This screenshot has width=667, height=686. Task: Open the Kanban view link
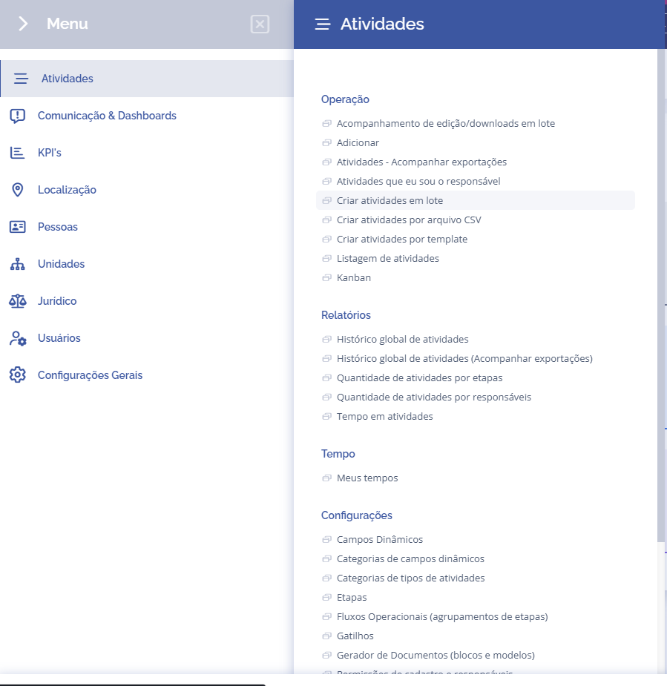353,277
